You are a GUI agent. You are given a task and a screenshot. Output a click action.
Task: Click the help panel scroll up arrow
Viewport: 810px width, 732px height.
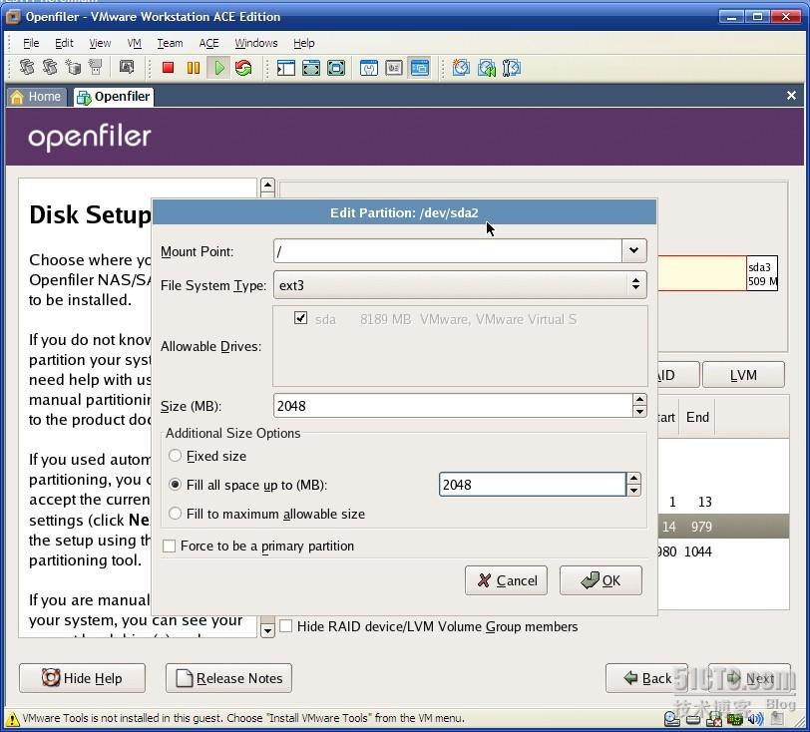coord(267,185)
